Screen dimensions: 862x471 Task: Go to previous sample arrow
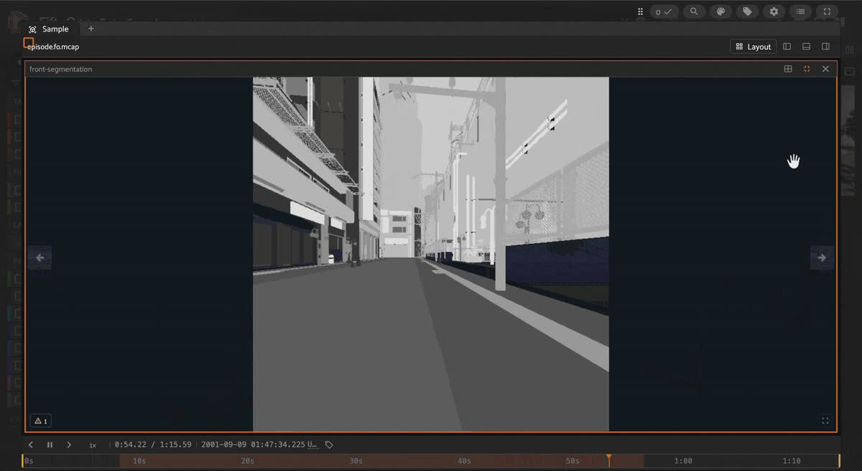(40, 257)
